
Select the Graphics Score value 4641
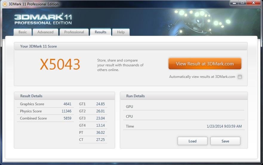pos(67,104)
